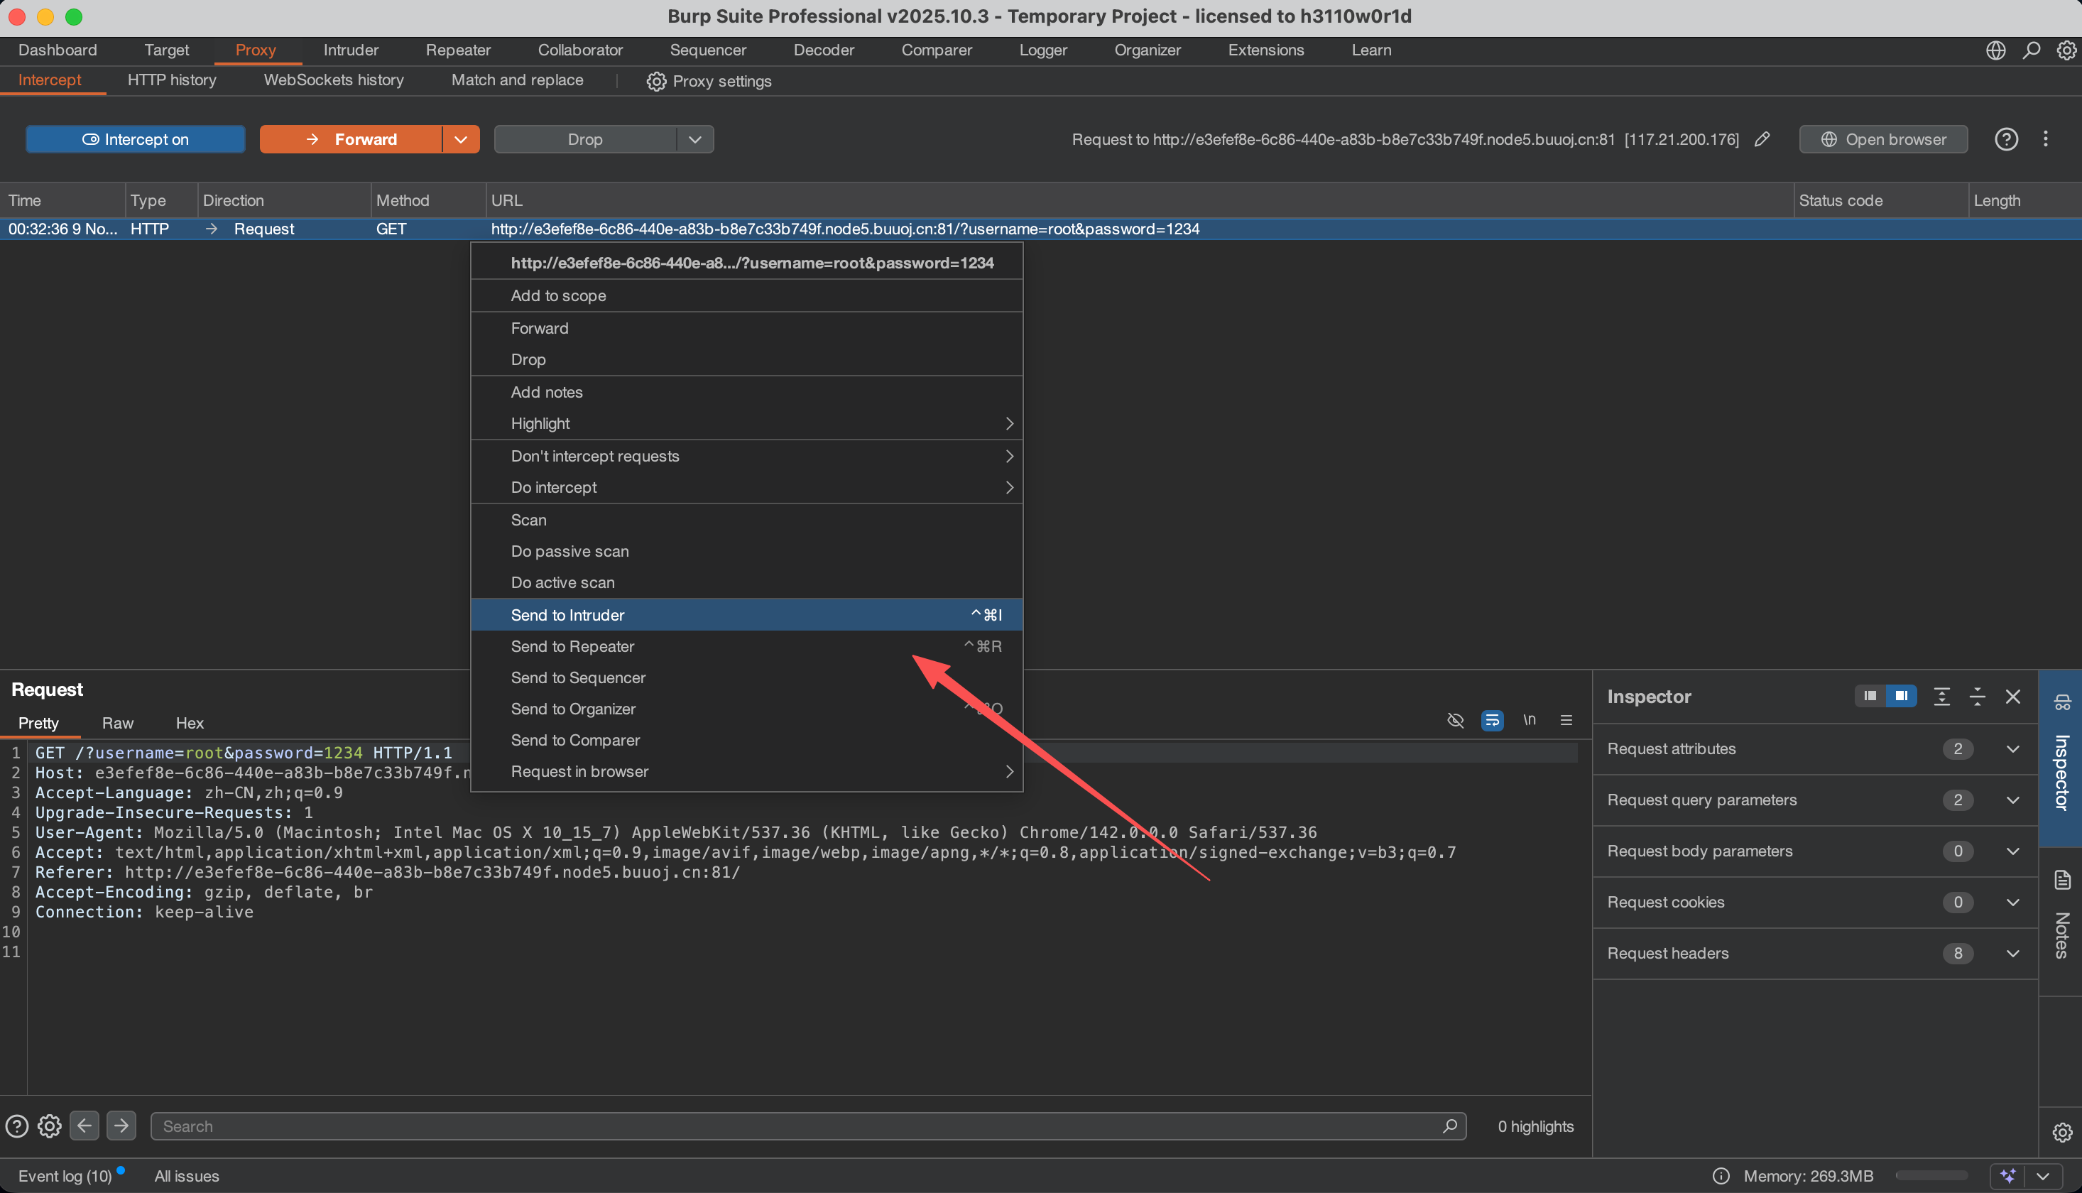Switch to the HTTP history tab
2082x1193 pixels.
tap(172, 80)
